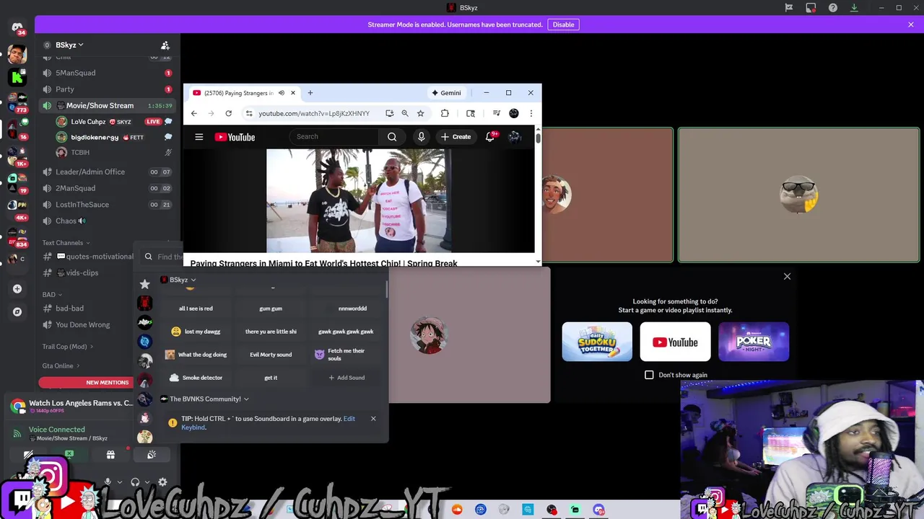Open Discord icon in the taskbar
Viewport: 924px width, 519px height.
click(x=598, y=510)
